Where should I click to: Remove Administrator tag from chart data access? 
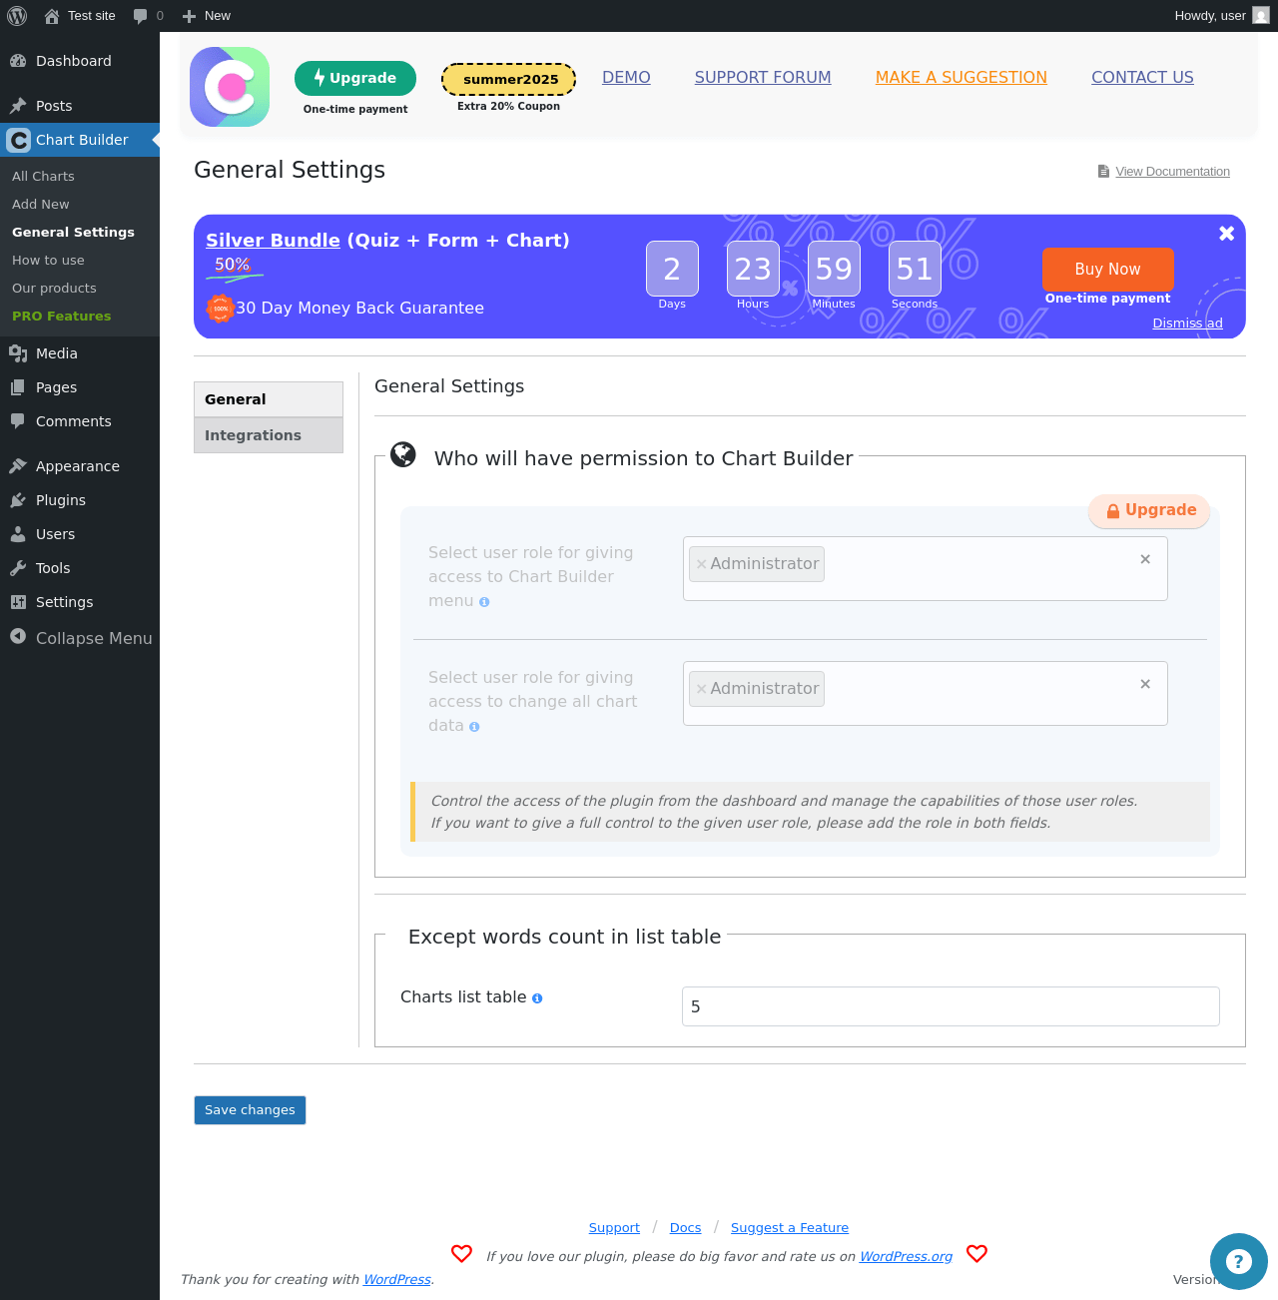(702, 689)
